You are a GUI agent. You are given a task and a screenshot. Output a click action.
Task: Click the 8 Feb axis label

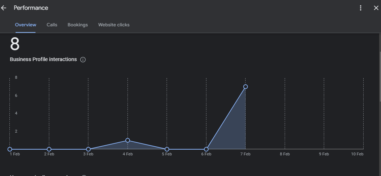285,154
